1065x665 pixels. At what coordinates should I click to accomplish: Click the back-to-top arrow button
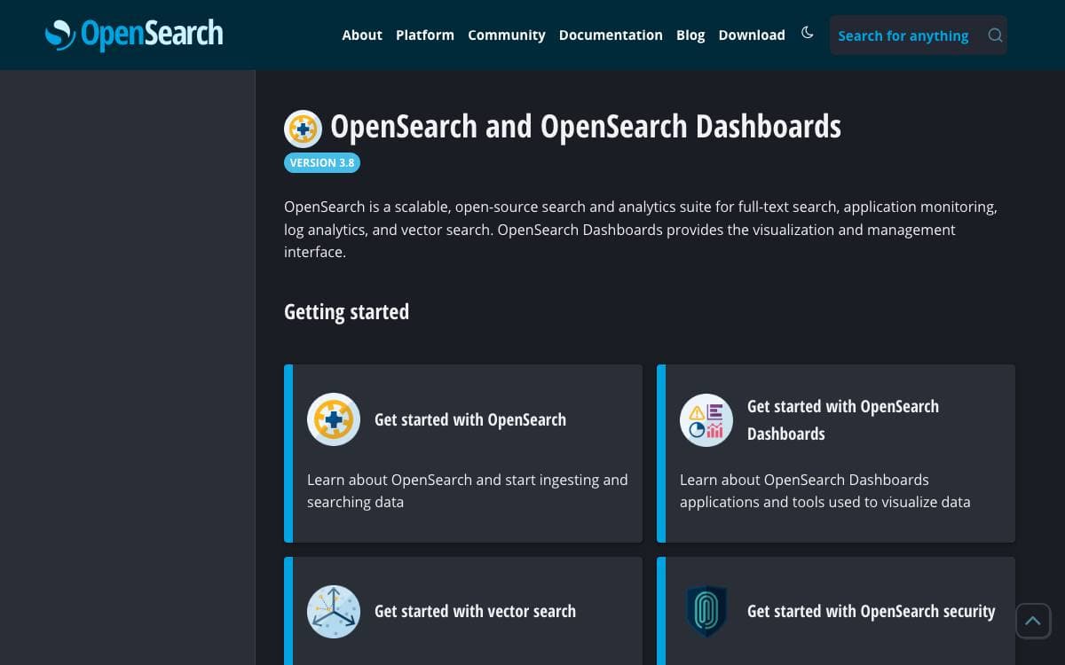(x=1033, y=621)
